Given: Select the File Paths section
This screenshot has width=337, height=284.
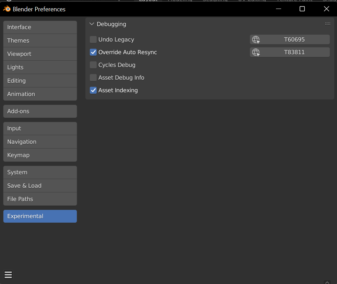Looking at the screenshot, I should pos(40,199).
